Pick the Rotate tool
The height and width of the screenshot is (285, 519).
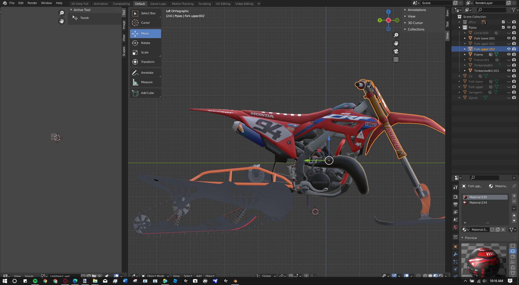click(145, 43)
